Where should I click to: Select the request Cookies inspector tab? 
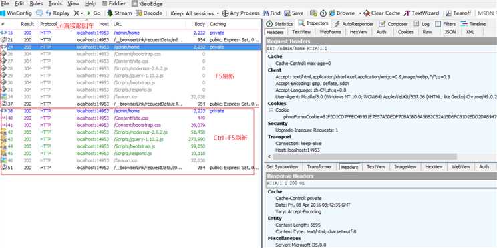(405, 32)
